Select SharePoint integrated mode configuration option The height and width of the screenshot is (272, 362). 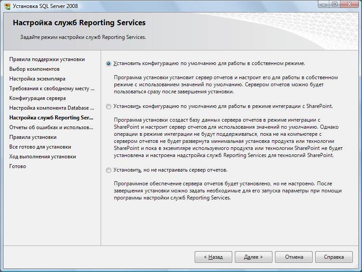[x=109, y=107]
